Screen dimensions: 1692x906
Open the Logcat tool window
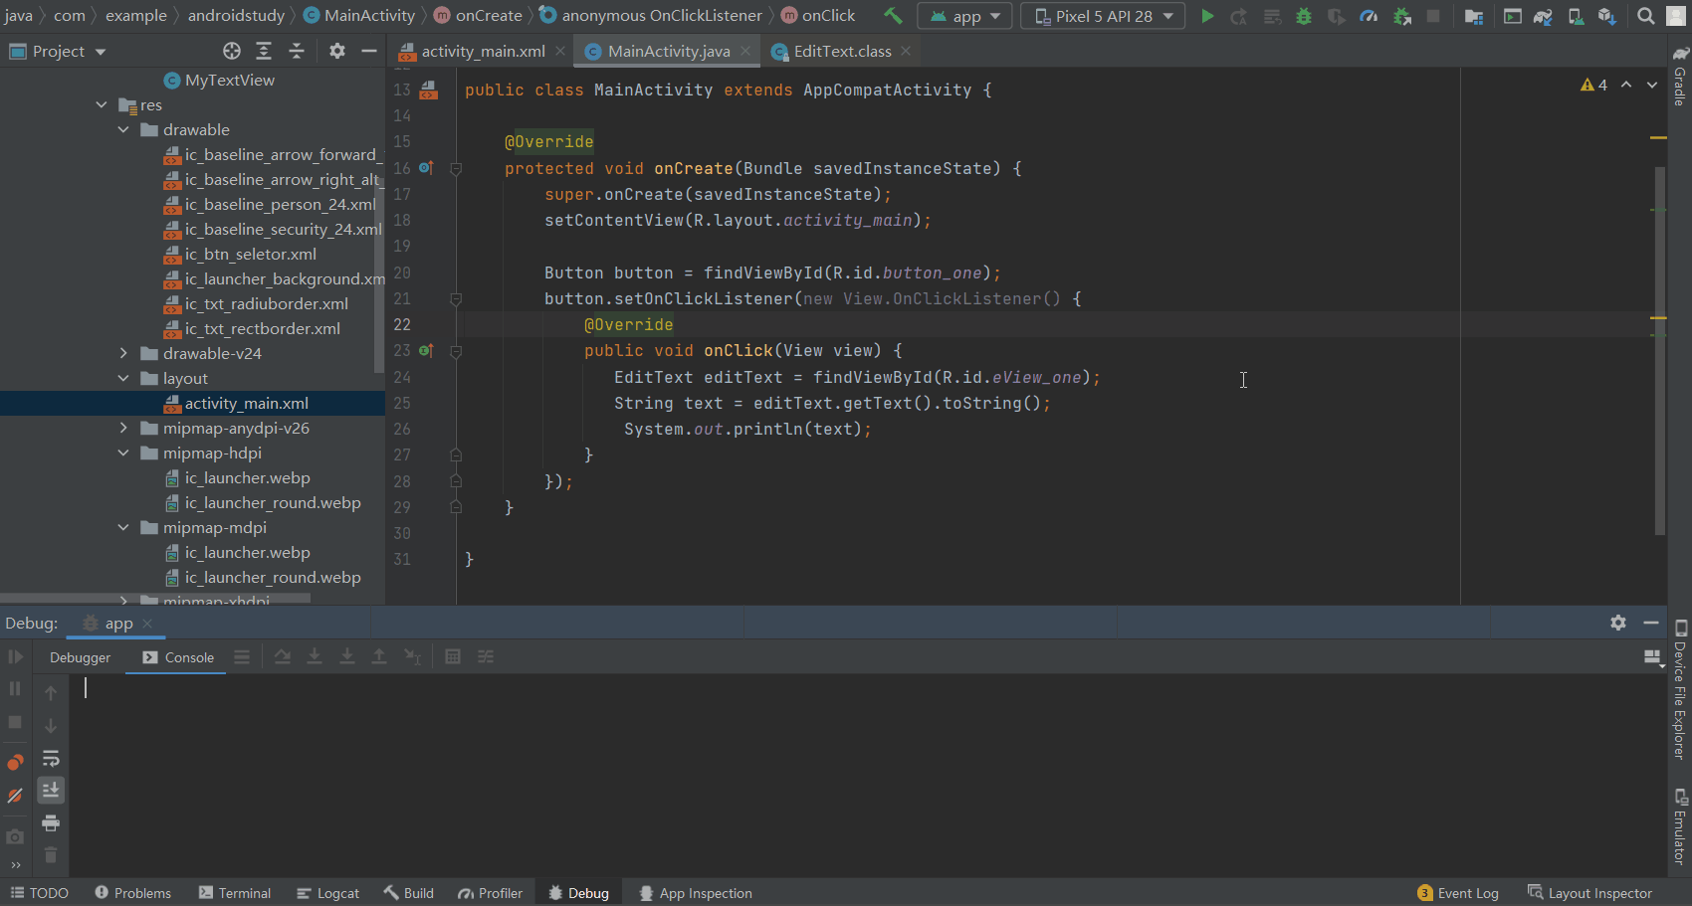(x=327, y=893)
